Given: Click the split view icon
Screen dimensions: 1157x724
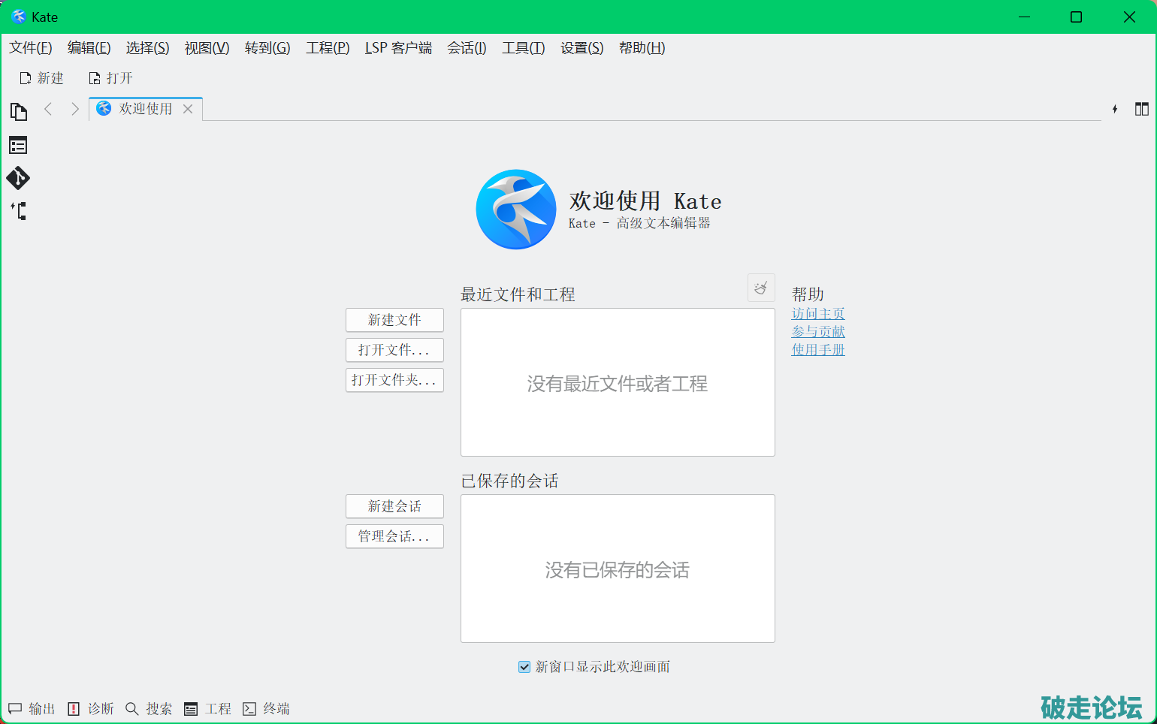Looking at the screenshot, I should click(1141, 109).
